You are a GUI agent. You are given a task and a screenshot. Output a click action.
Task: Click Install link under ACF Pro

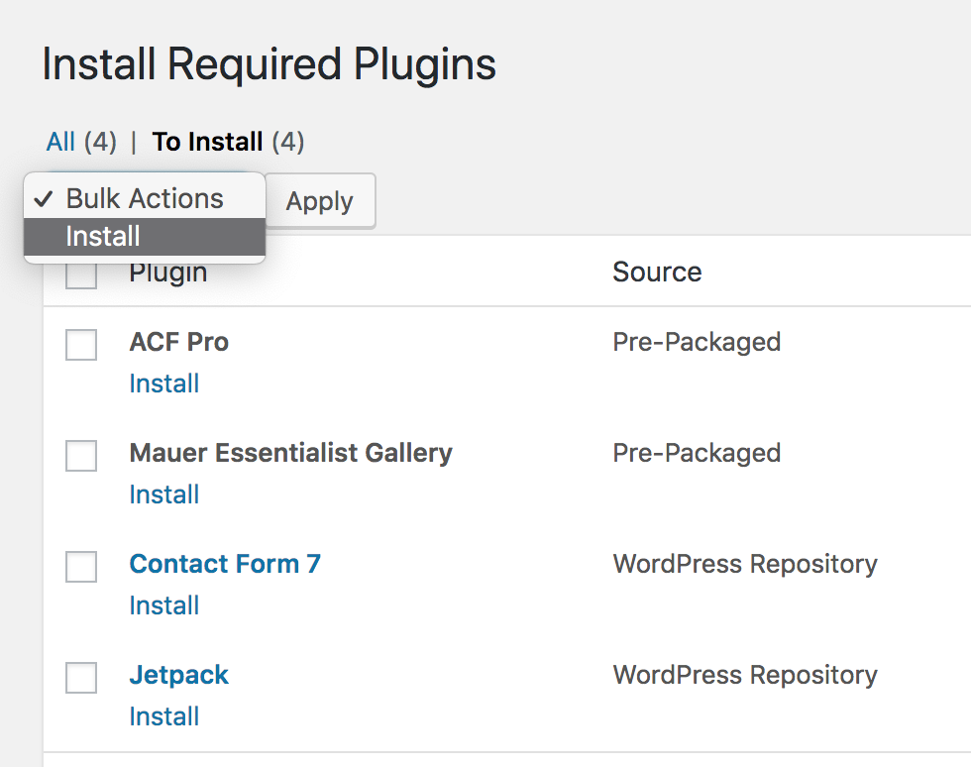coord(164,383)
